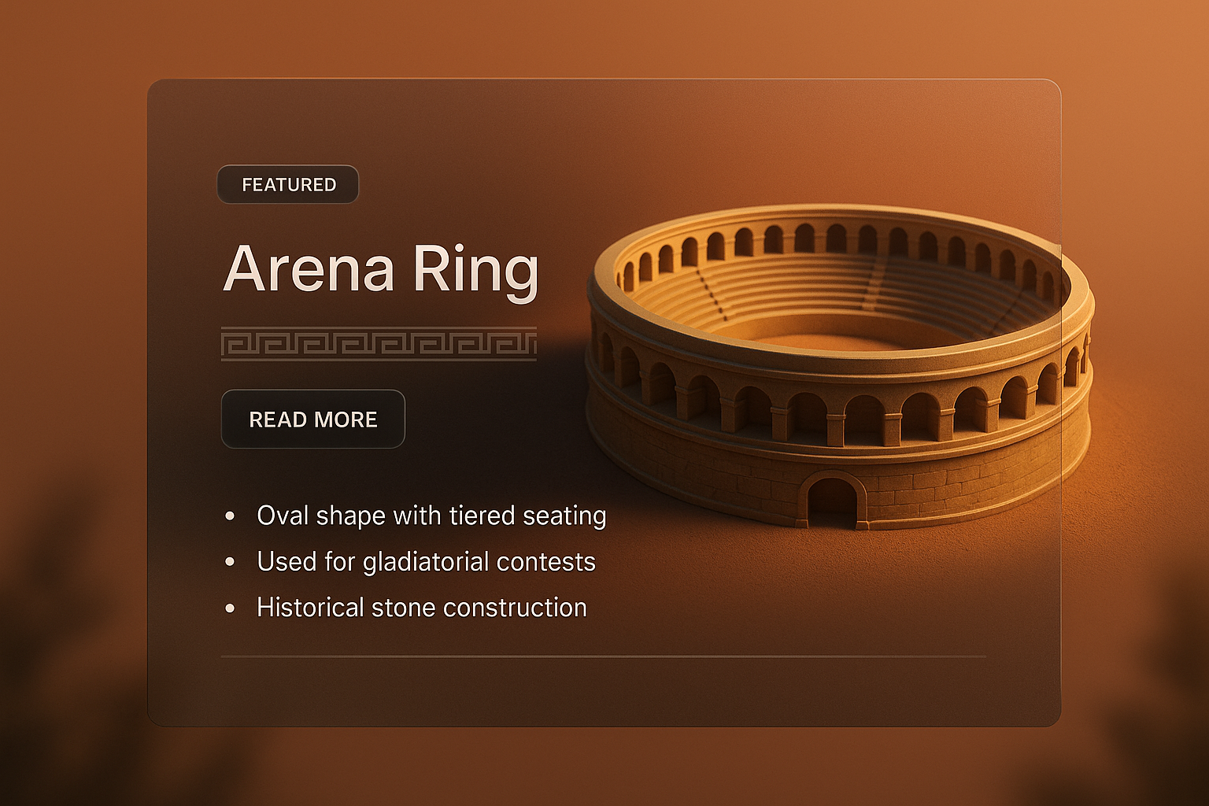Toggle the 'Used for gladiatorial contests' bullet
The image size is (1209, 806).
coord(425,561)
